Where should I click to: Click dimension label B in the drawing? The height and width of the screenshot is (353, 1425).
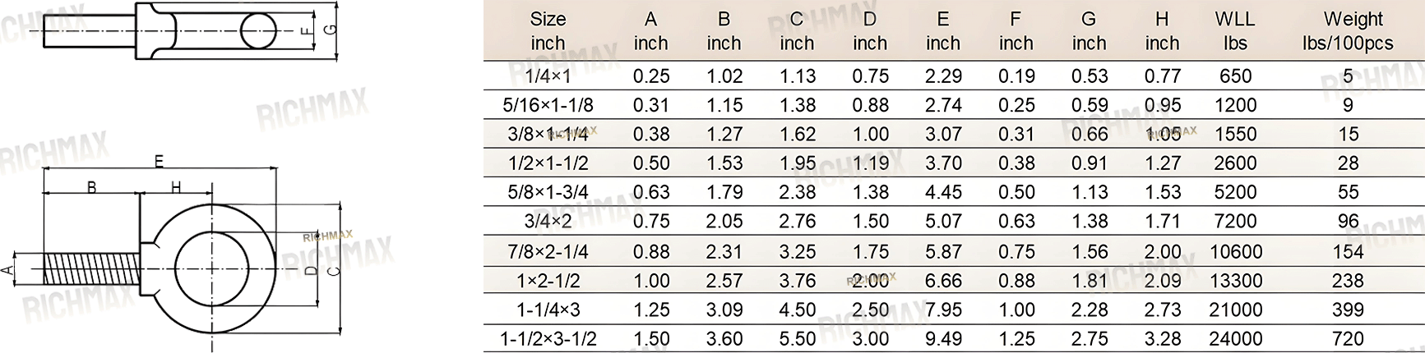coord(91,187)
